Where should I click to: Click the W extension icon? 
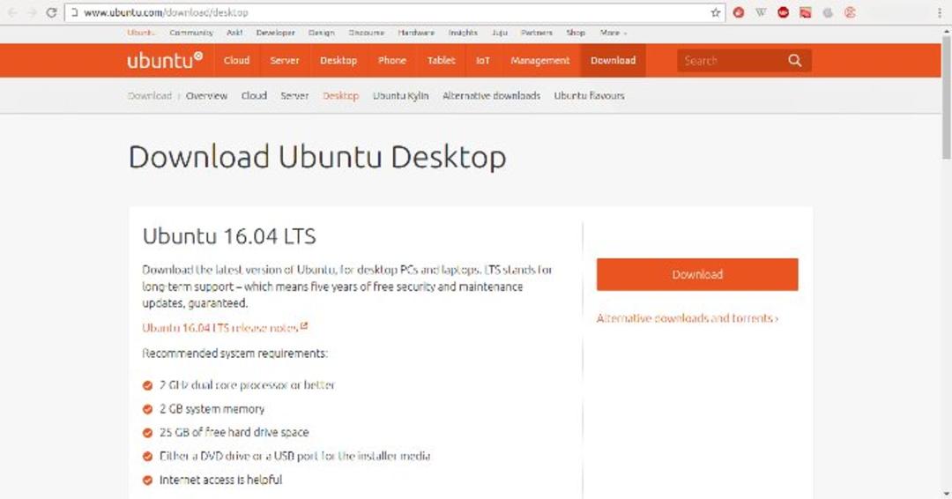[761, 12]
